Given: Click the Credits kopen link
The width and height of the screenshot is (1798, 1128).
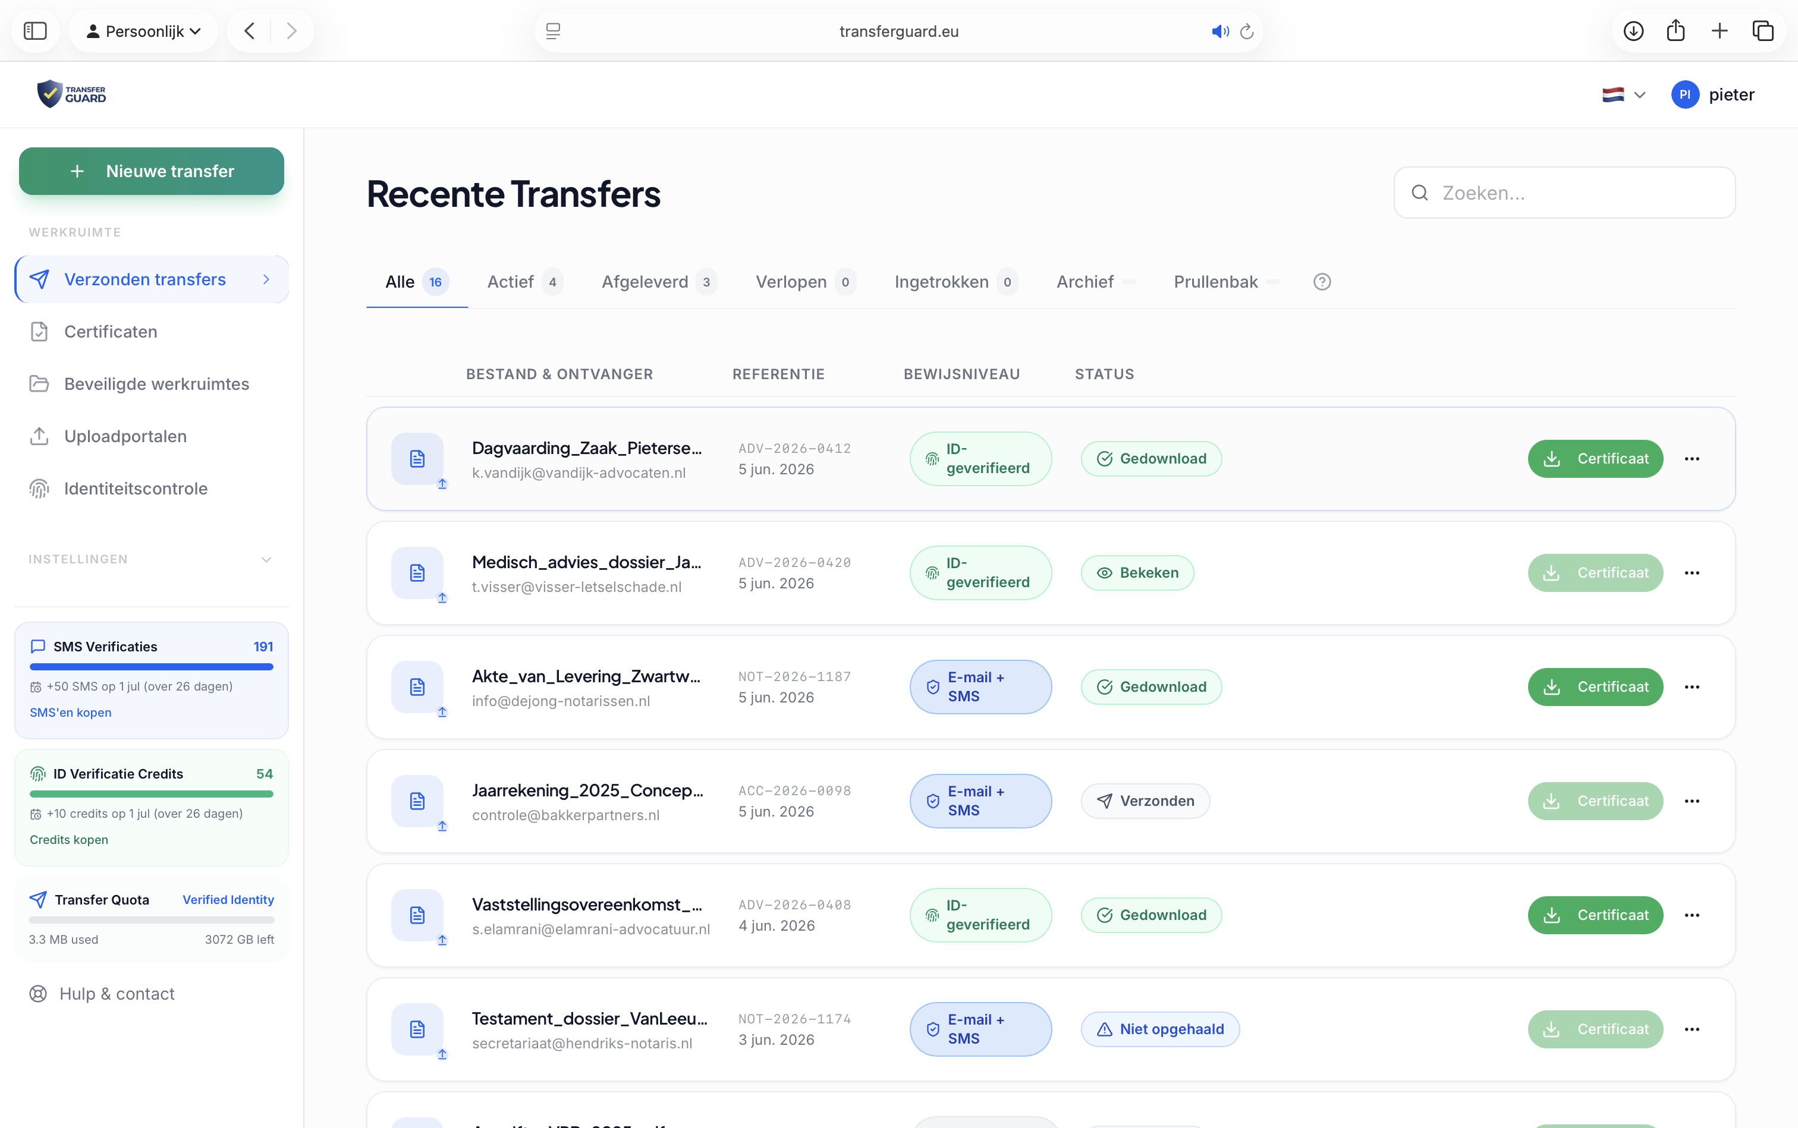Looking at the screenshot, I should click(68, 839).
